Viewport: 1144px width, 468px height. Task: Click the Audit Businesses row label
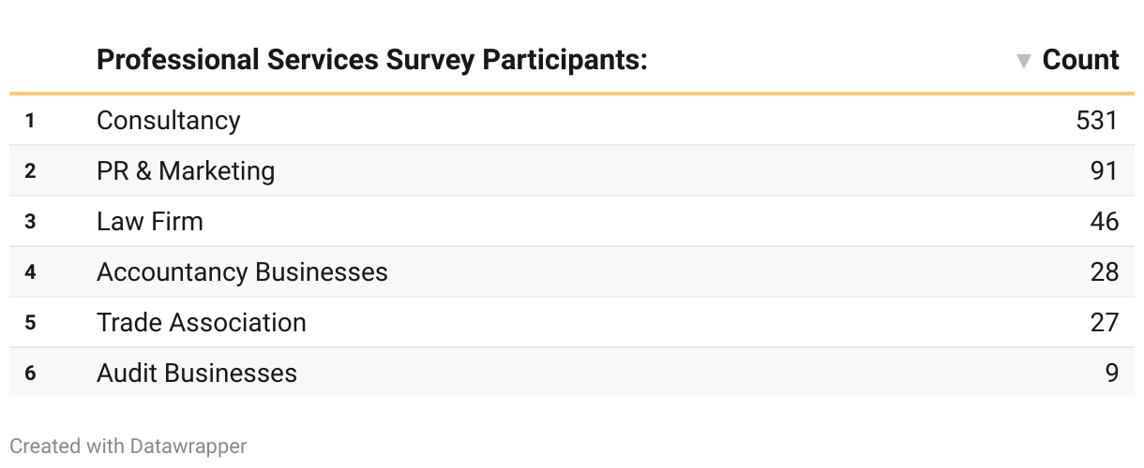pyautogui.click(x=197, y=373)
